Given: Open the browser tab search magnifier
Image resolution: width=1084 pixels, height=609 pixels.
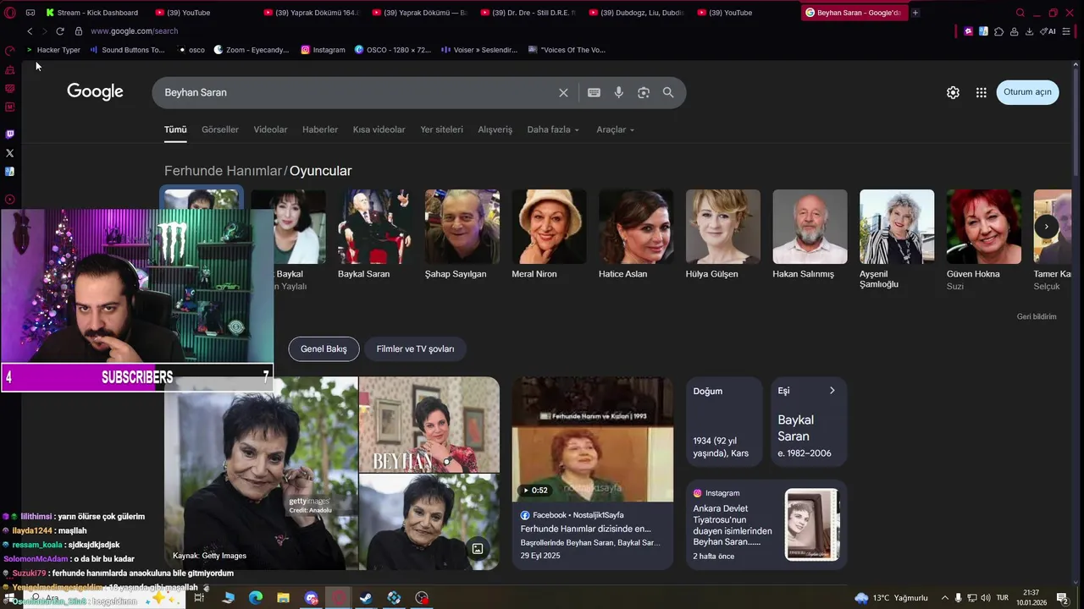Looking at the screenshot, I should coord(1020,13).
